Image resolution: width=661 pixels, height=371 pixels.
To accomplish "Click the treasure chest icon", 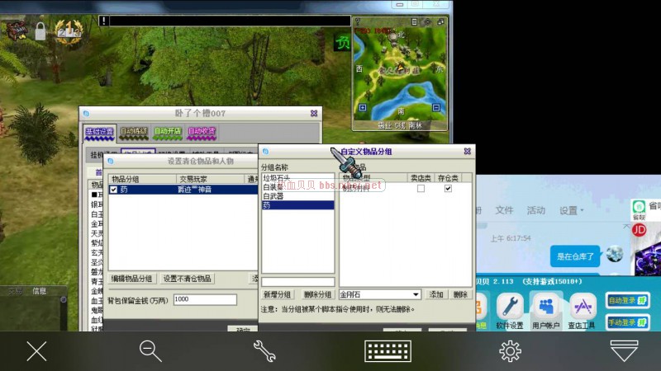I will click(x=17, y=30).
